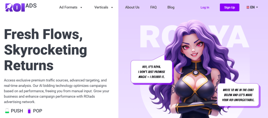Viewport: 268px width, 118px height.
Task: Open the EN language selector arrow
Action: click(257, 7)
